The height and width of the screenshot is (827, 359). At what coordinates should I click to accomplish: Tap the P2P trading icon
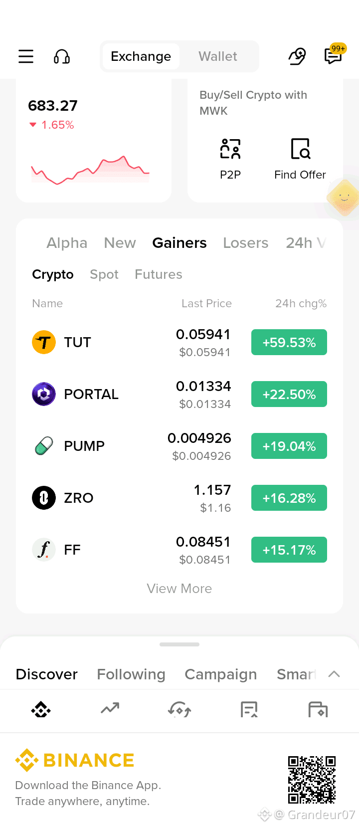(x=230, y=149)
